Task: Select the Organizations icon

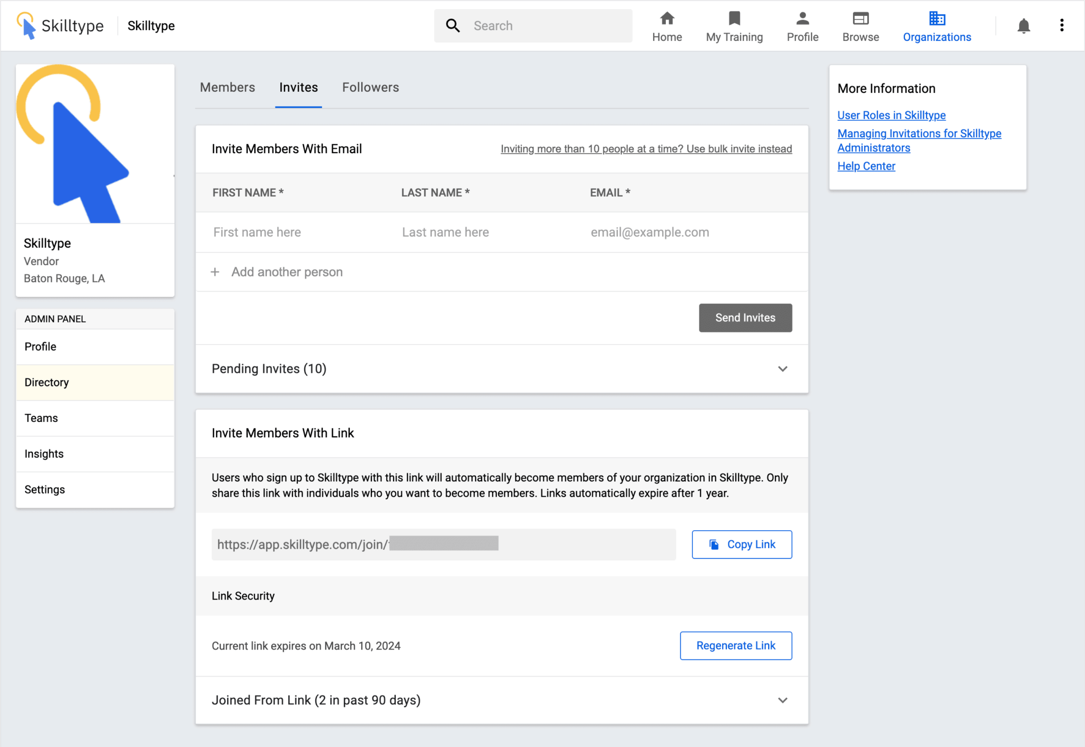Action: [937, 21]
